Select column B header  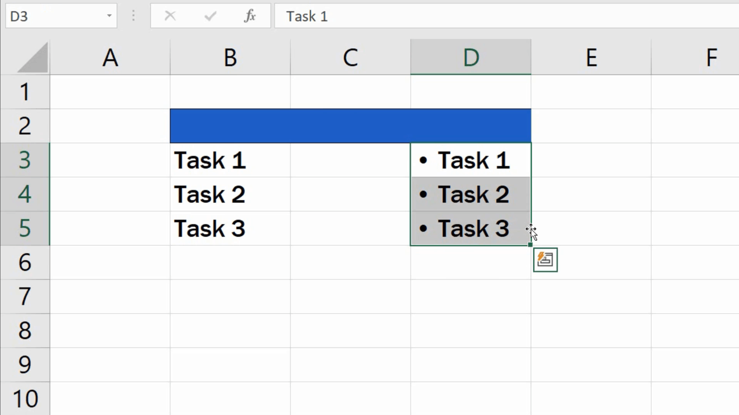[x=230, y=57]
